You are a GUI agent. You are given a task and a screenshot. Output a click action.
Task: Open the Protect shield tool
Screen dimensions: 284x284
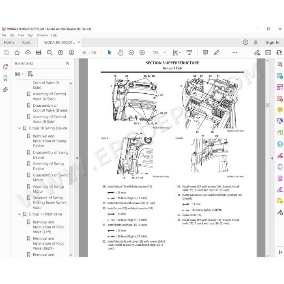[280, 167]
